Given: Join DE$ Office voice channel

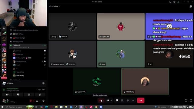Looking at the screenshot, I should [28, 34].
